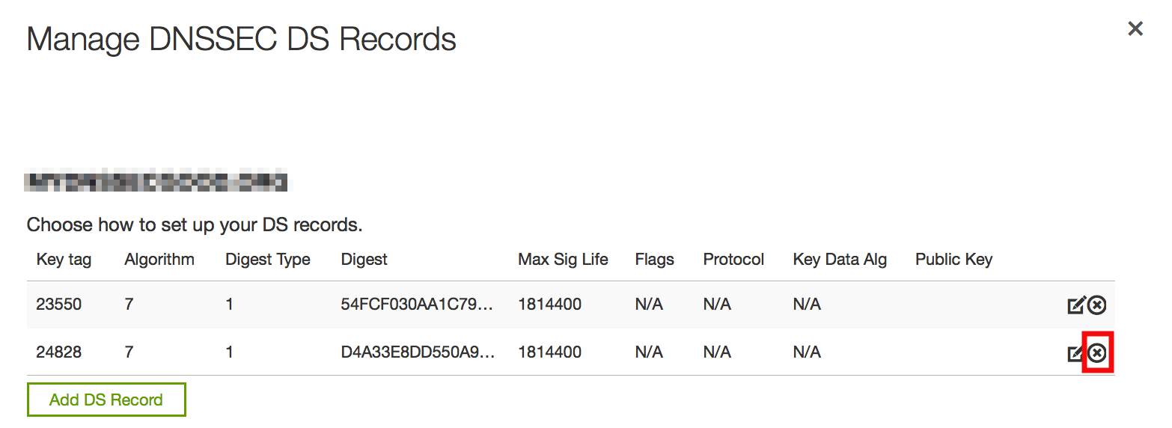Click the Algorithm column header

click(159, 260)
